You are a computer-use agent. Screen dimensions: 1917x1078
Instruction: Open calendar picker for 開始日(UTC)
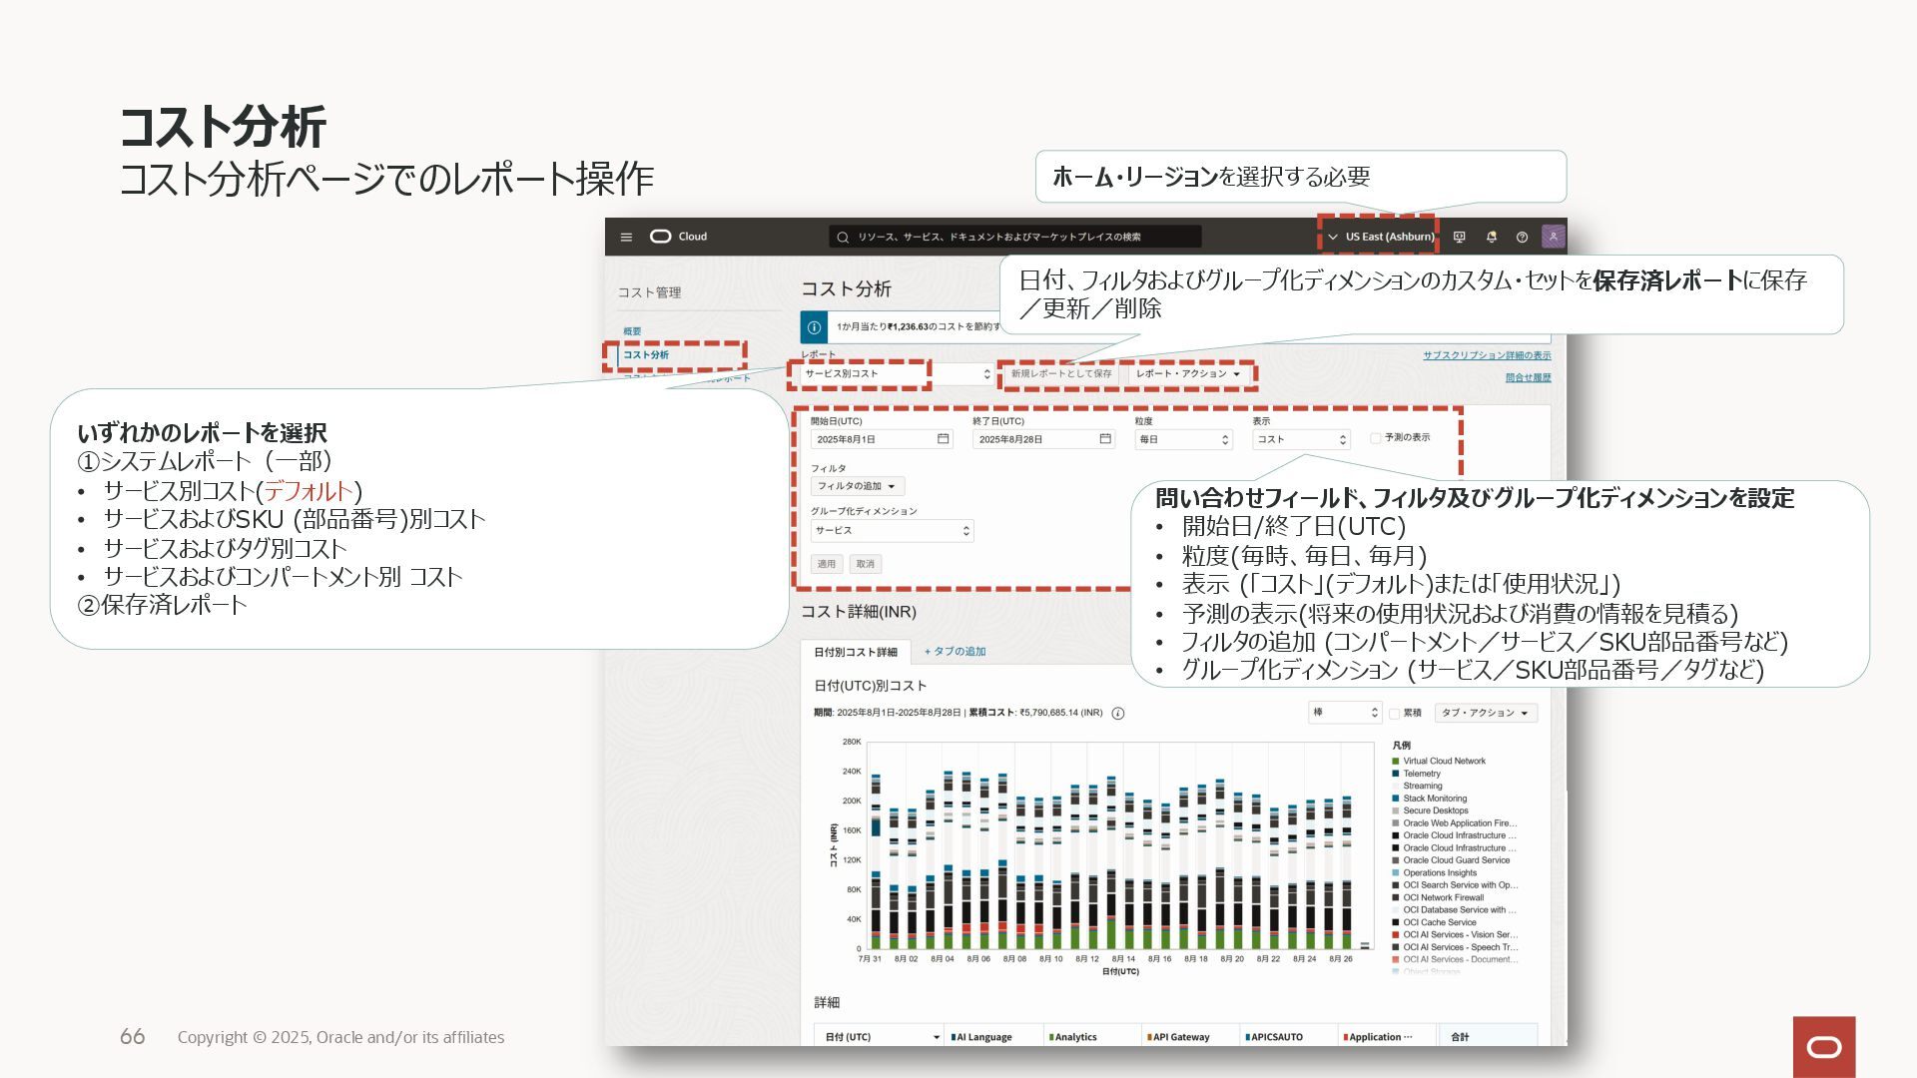943,439
